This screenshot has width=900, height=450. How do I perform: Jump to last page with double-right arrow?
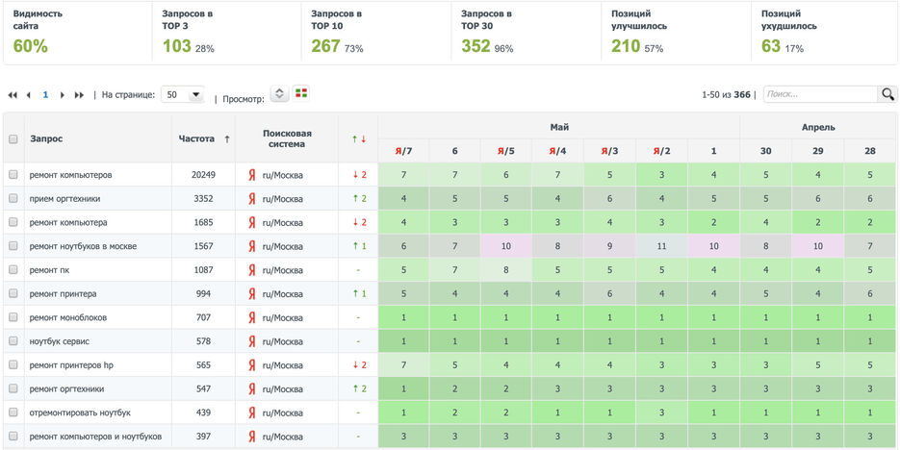79,95
